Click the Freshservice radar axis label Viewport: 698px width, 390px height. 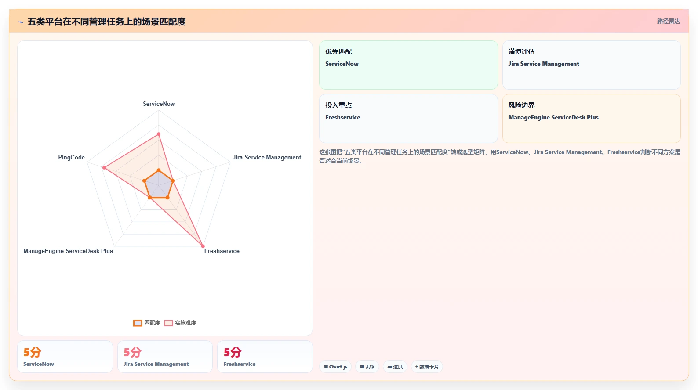222,251
